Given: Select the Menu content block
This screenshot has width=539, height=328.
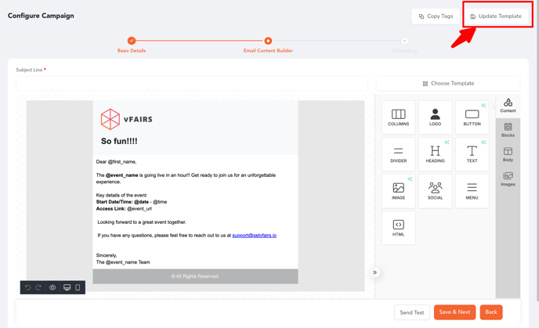Looking at the screenshot, I should [472, 191].
